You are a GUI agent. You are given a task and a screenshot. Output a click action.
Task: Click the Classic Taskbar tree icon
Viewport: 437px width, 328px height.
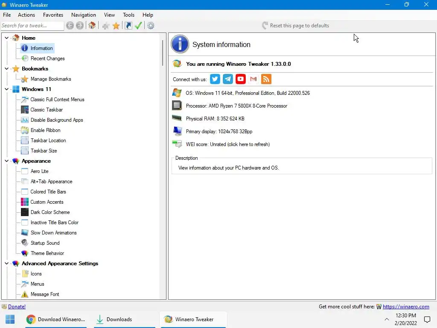tap(25, 110)
